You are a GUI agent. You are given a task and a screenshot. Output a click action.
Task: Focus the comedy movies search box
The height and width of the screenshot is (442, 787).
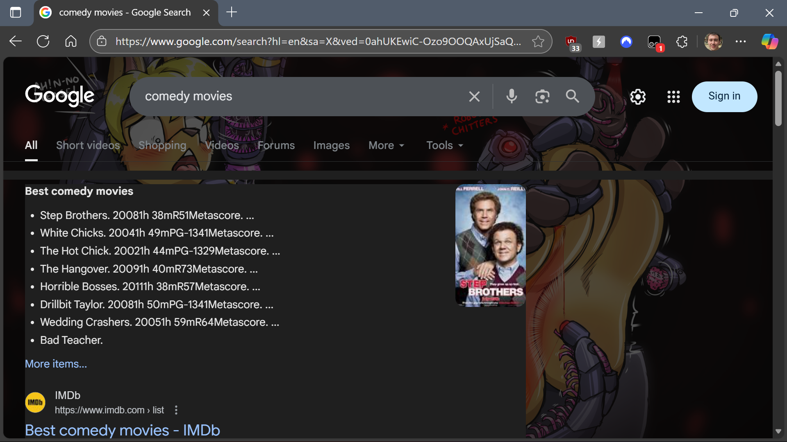tap(299, 97)
